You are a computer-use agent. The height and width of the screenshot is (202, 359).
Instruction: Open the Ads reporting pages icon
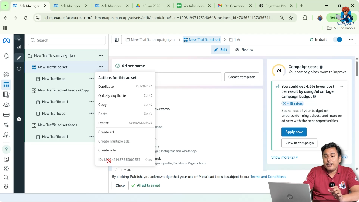click(6, 94)
